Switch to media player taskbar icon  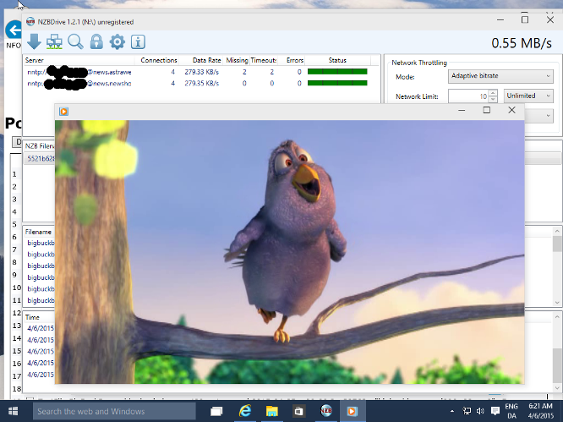click(x=352, y=411)
